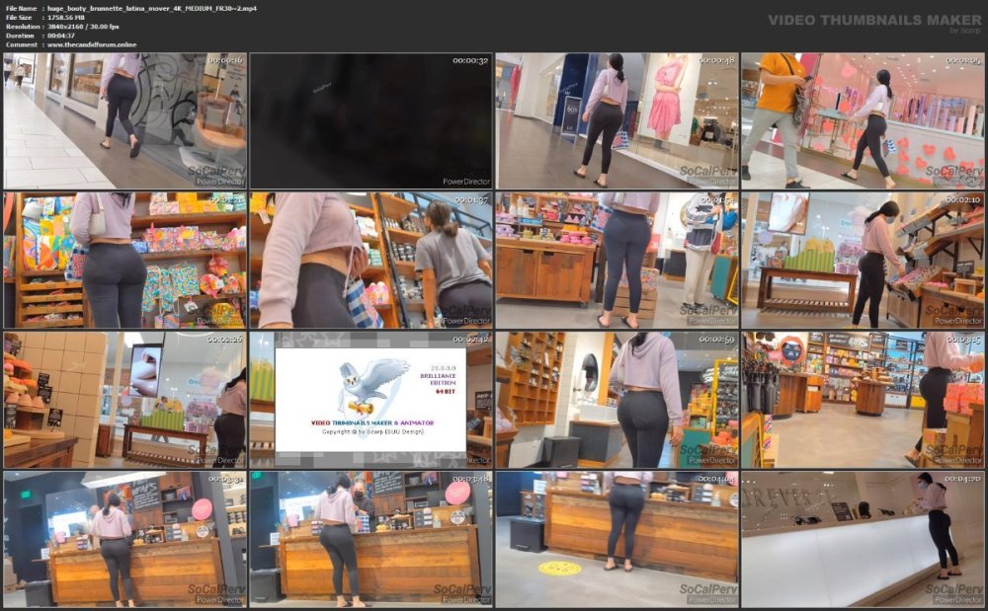Screen dimensions: 988x611
Task: Click the comment URL www.thecandidforum.online
Action: pos(92,45)
